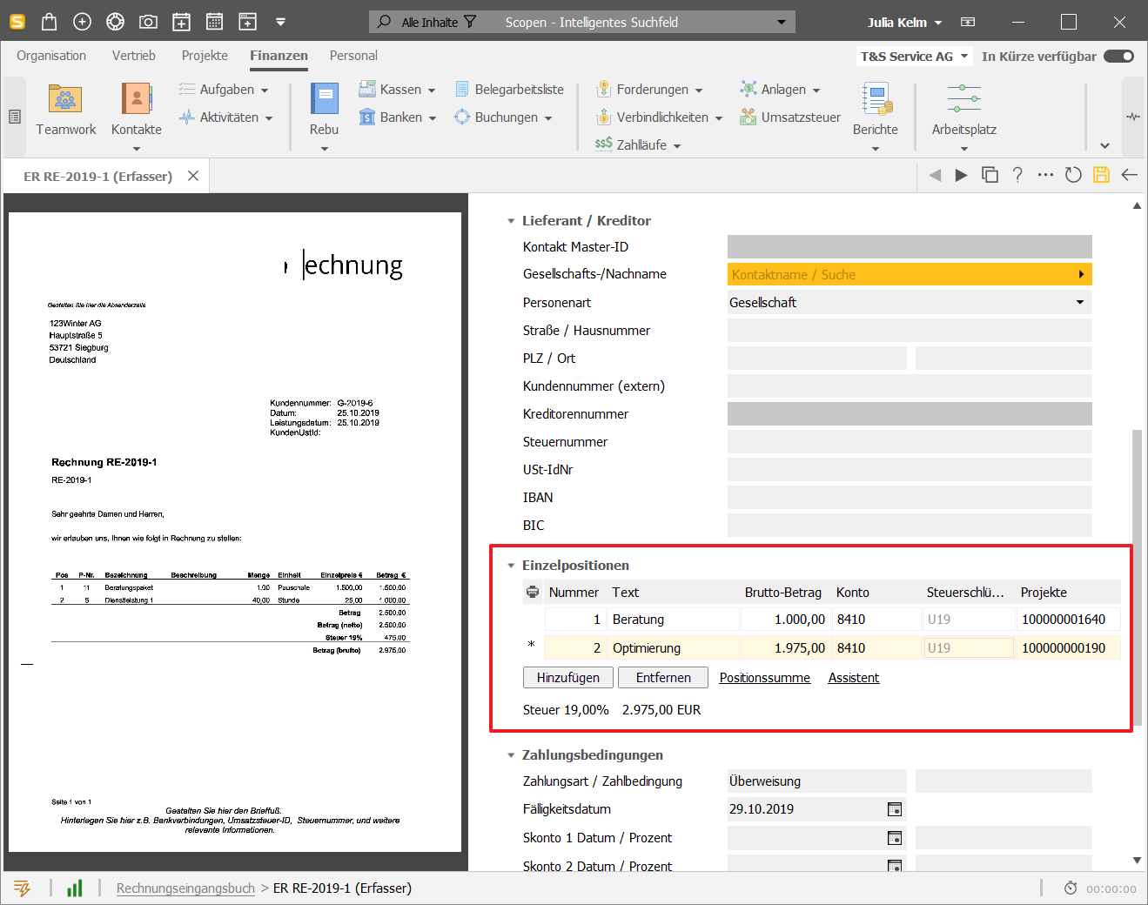The width and height of the screenshot is (1148, 905).
Task: Open the title bar quick-access dropdown arrow
Action: pos(280,22)
